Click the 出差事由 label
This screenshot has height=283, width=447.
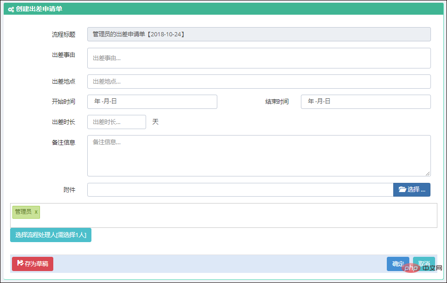(63, 55)
